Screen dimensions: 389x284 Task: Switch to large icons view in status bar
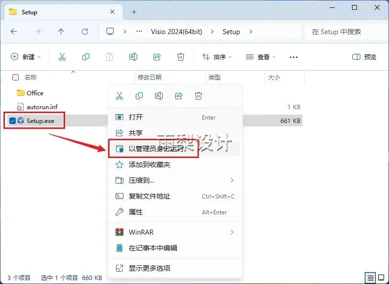click(381, 278)
